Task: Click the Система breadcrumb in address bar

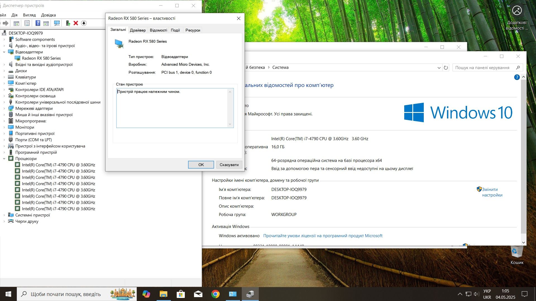Action: tap(280, 67)
